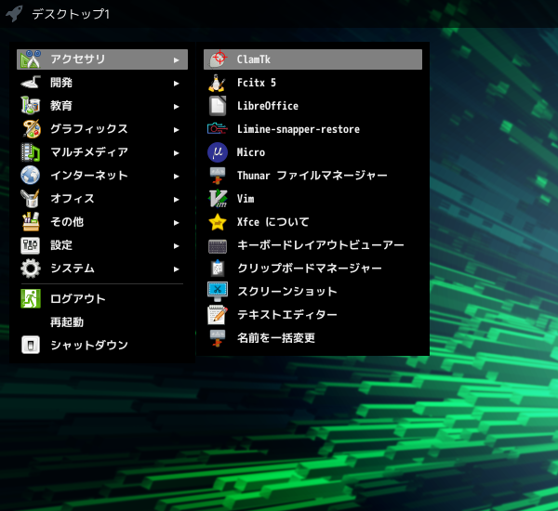Select 再起動 to reboot

coord(102,321)
